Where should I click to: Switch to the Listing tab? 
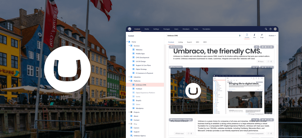coord(180,42)
